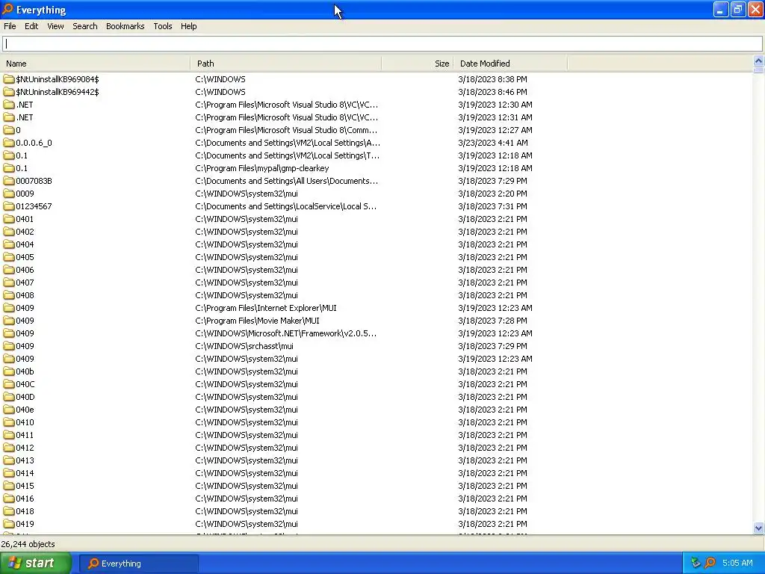The height and width of the screenshot is (574, 765).
Task: Select folder name 0414
Action: pos(25,473)
